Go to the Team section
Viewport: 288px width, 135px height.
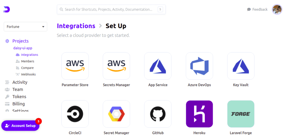click(x=18, y=89)
